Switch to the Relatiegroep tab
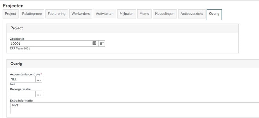The height and width of the screenshot is (118, 259). (32, 14)
